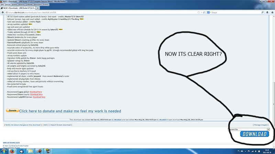Click the yellow Donate button
Viewport: 275px width, 154px height.
pyautogui.click(x=12, y=111)
